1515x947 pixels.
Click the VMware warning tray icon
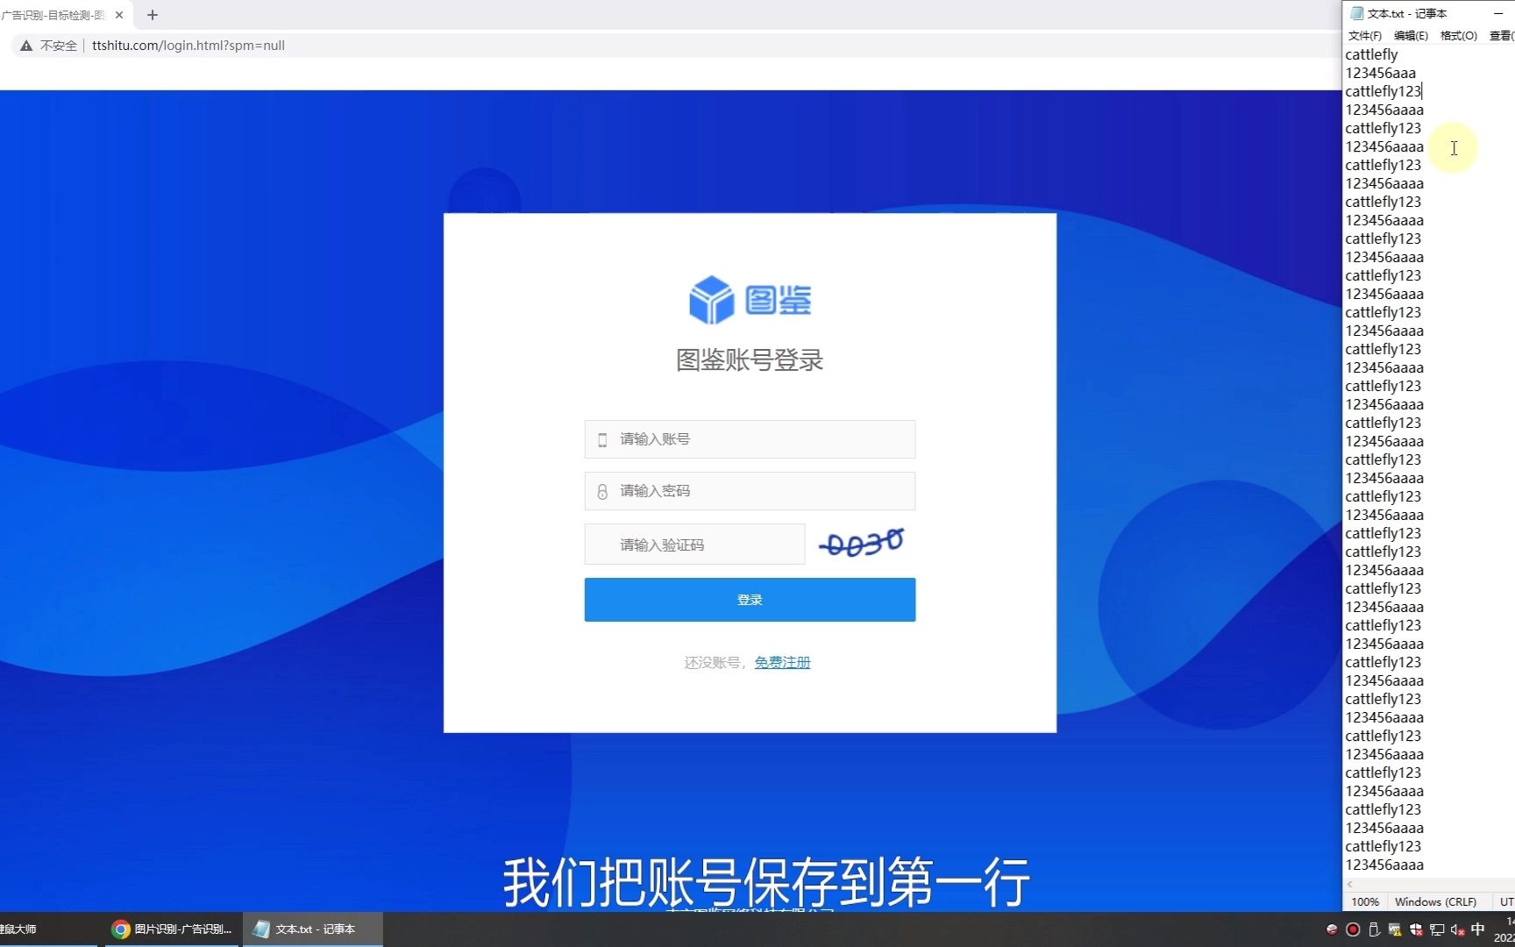tap(1395, 929)
